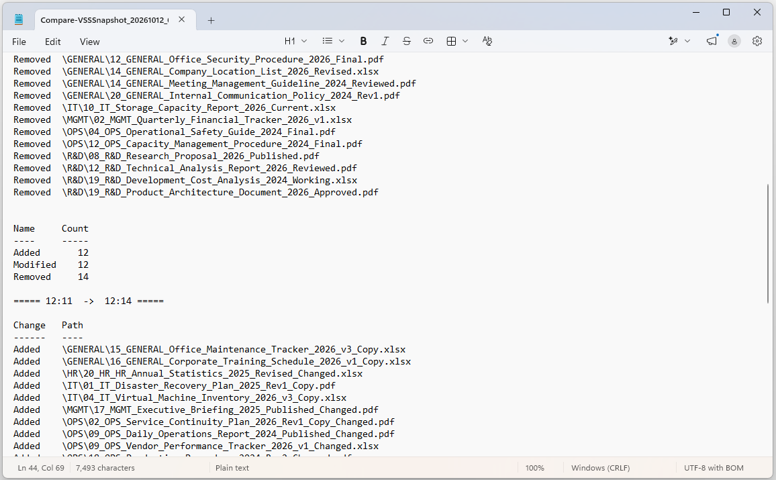Insert a table
776x480 pixels.
tap(451, 41)
